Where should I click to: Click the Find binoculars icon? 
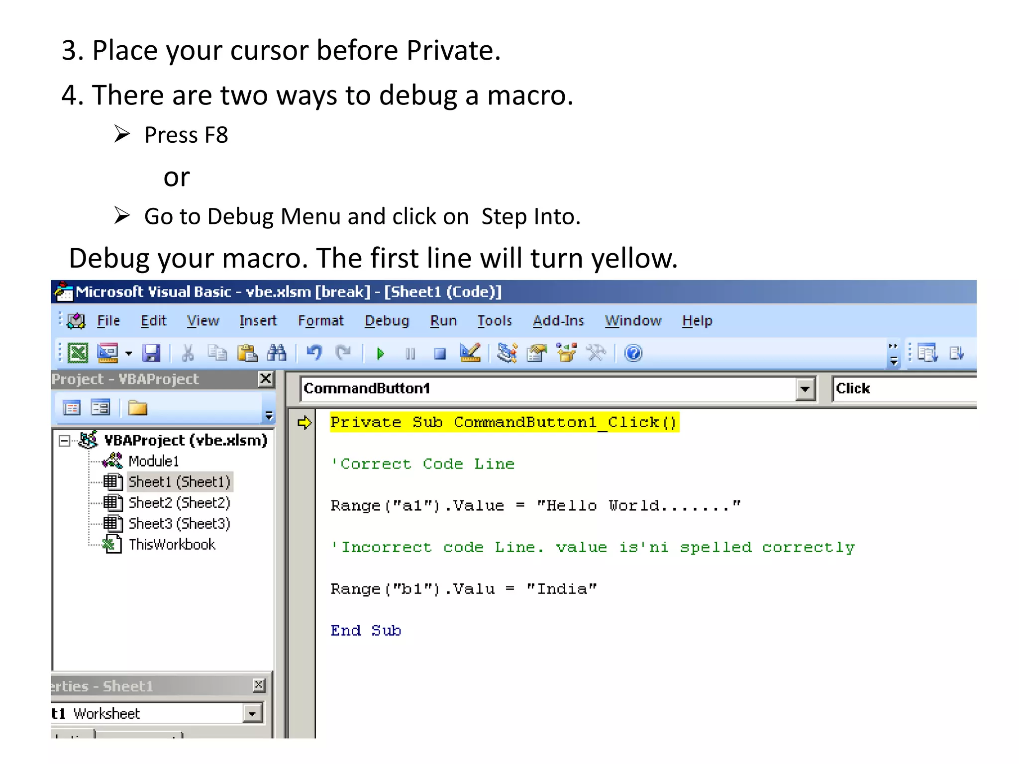coord(277,353)
